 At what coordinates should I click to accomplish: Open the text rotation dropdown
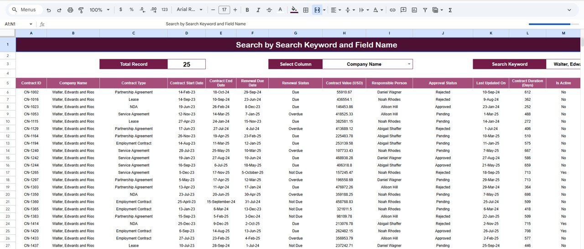(378, 10)
